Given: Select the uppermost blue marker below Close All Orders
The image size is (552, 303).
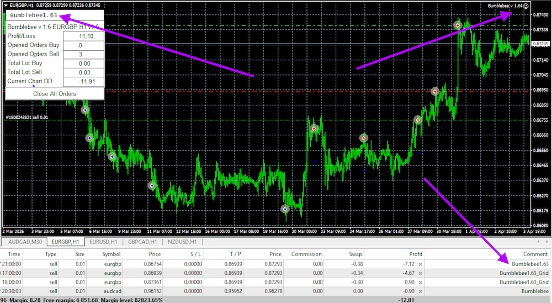Looking at the screenshot, I should [x=85, y=110].
